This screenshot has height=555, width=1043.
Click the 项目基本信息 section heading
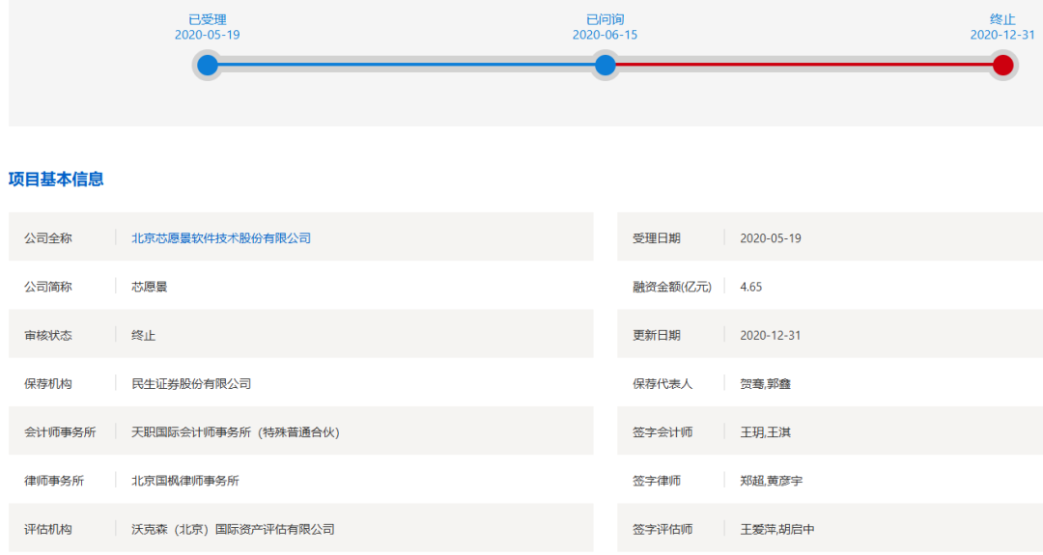pos(56,179)
